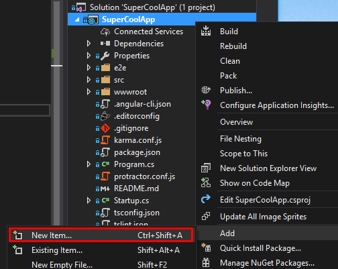
Task: Click the Dependencies icon in tree
Action: (x=105, y=44)
